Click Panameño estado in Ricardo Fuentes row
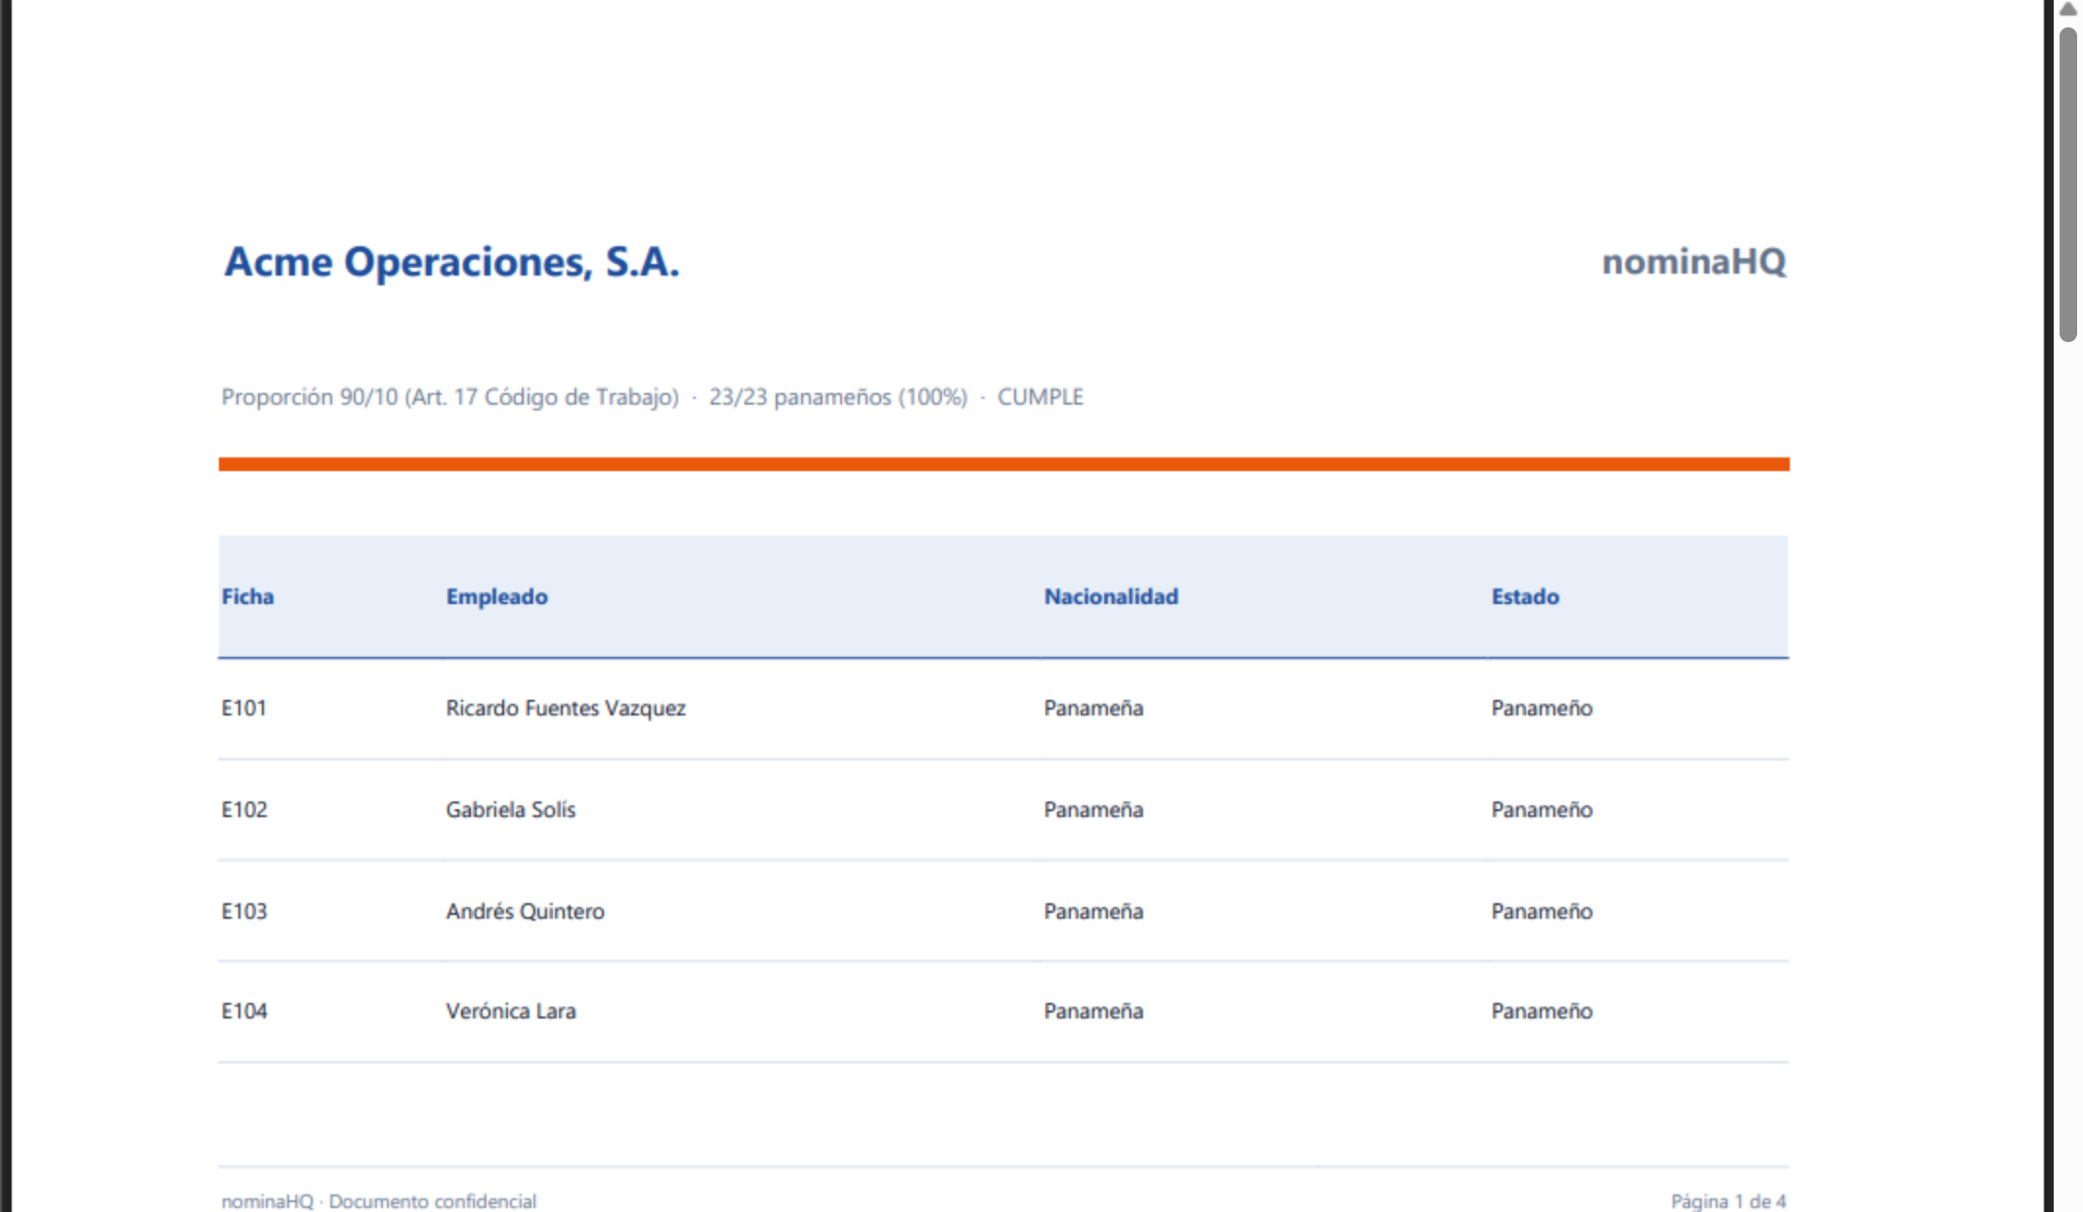This screenshot has height=1212, width=2083. [1542, 708]
